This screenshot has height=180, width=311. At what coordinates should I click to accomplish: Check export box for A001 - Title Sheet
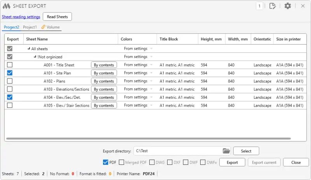(x=9, y=65)
